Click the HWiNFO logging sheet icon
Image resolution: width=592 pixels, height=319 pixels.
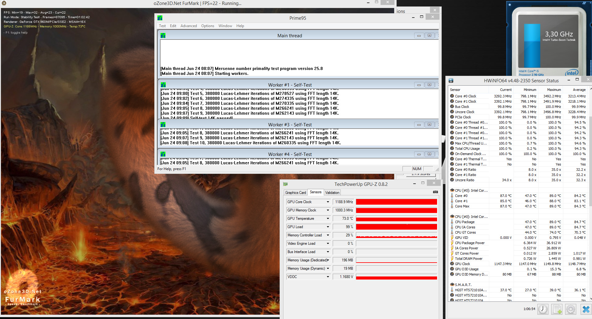pyautogui.click(x=557, y=309)
